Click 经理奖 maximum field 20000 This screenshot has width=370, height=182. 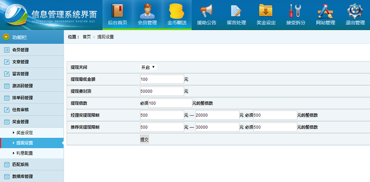click(x=218, y=115)
